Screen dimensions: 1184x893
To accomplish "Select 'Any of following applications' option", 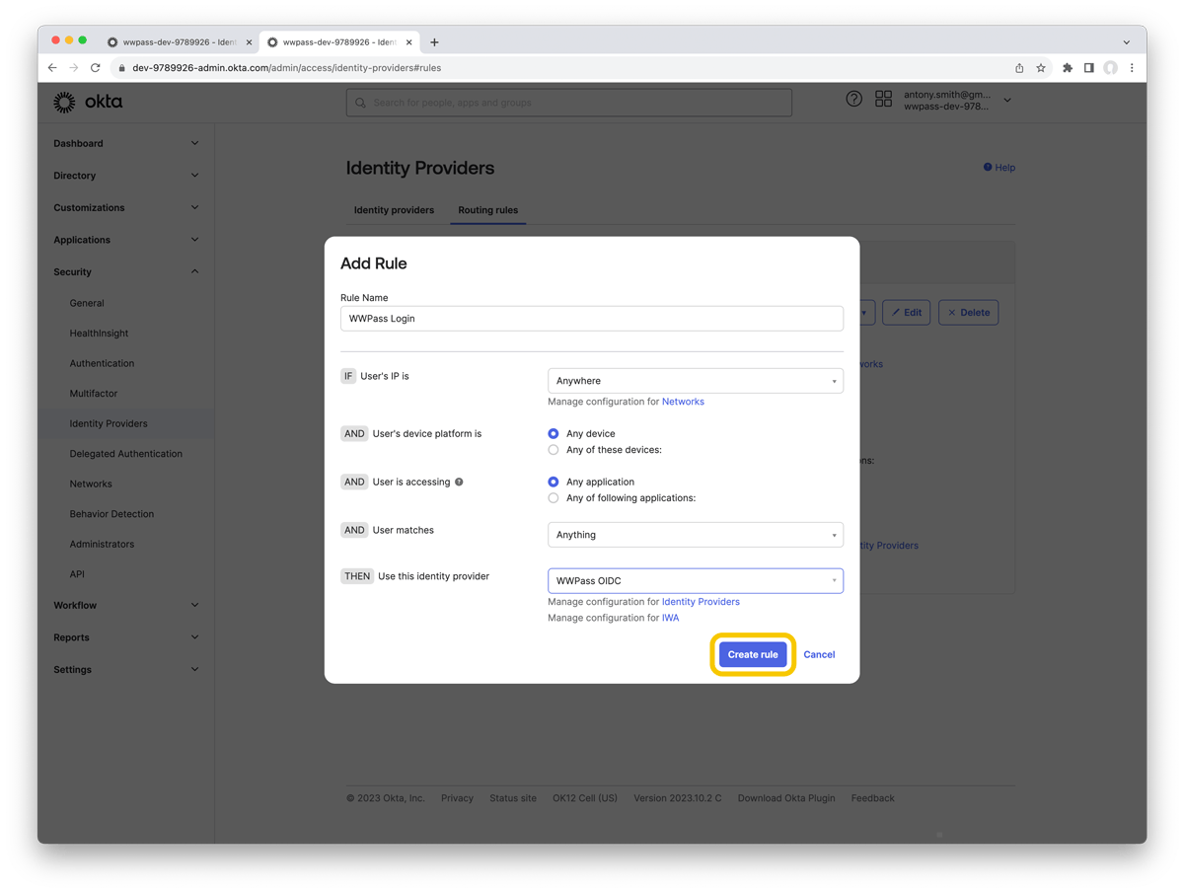I will click(553, 497).
